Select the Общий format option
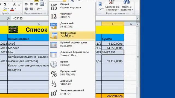The width and height of the screenshot is (175, 98). coord(72,6)
